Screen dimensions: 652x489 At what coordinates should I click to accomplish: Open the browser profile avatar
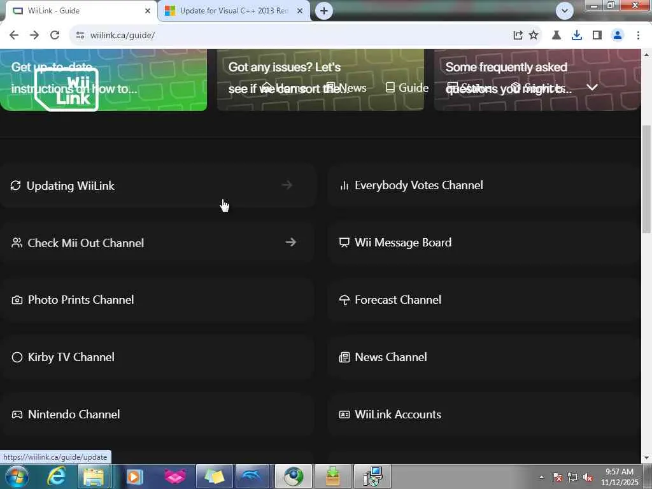pyautogui.click(x=618, y=36)
